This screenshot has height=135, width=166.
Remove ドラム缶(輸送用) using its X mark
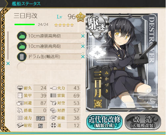point(83,57)
